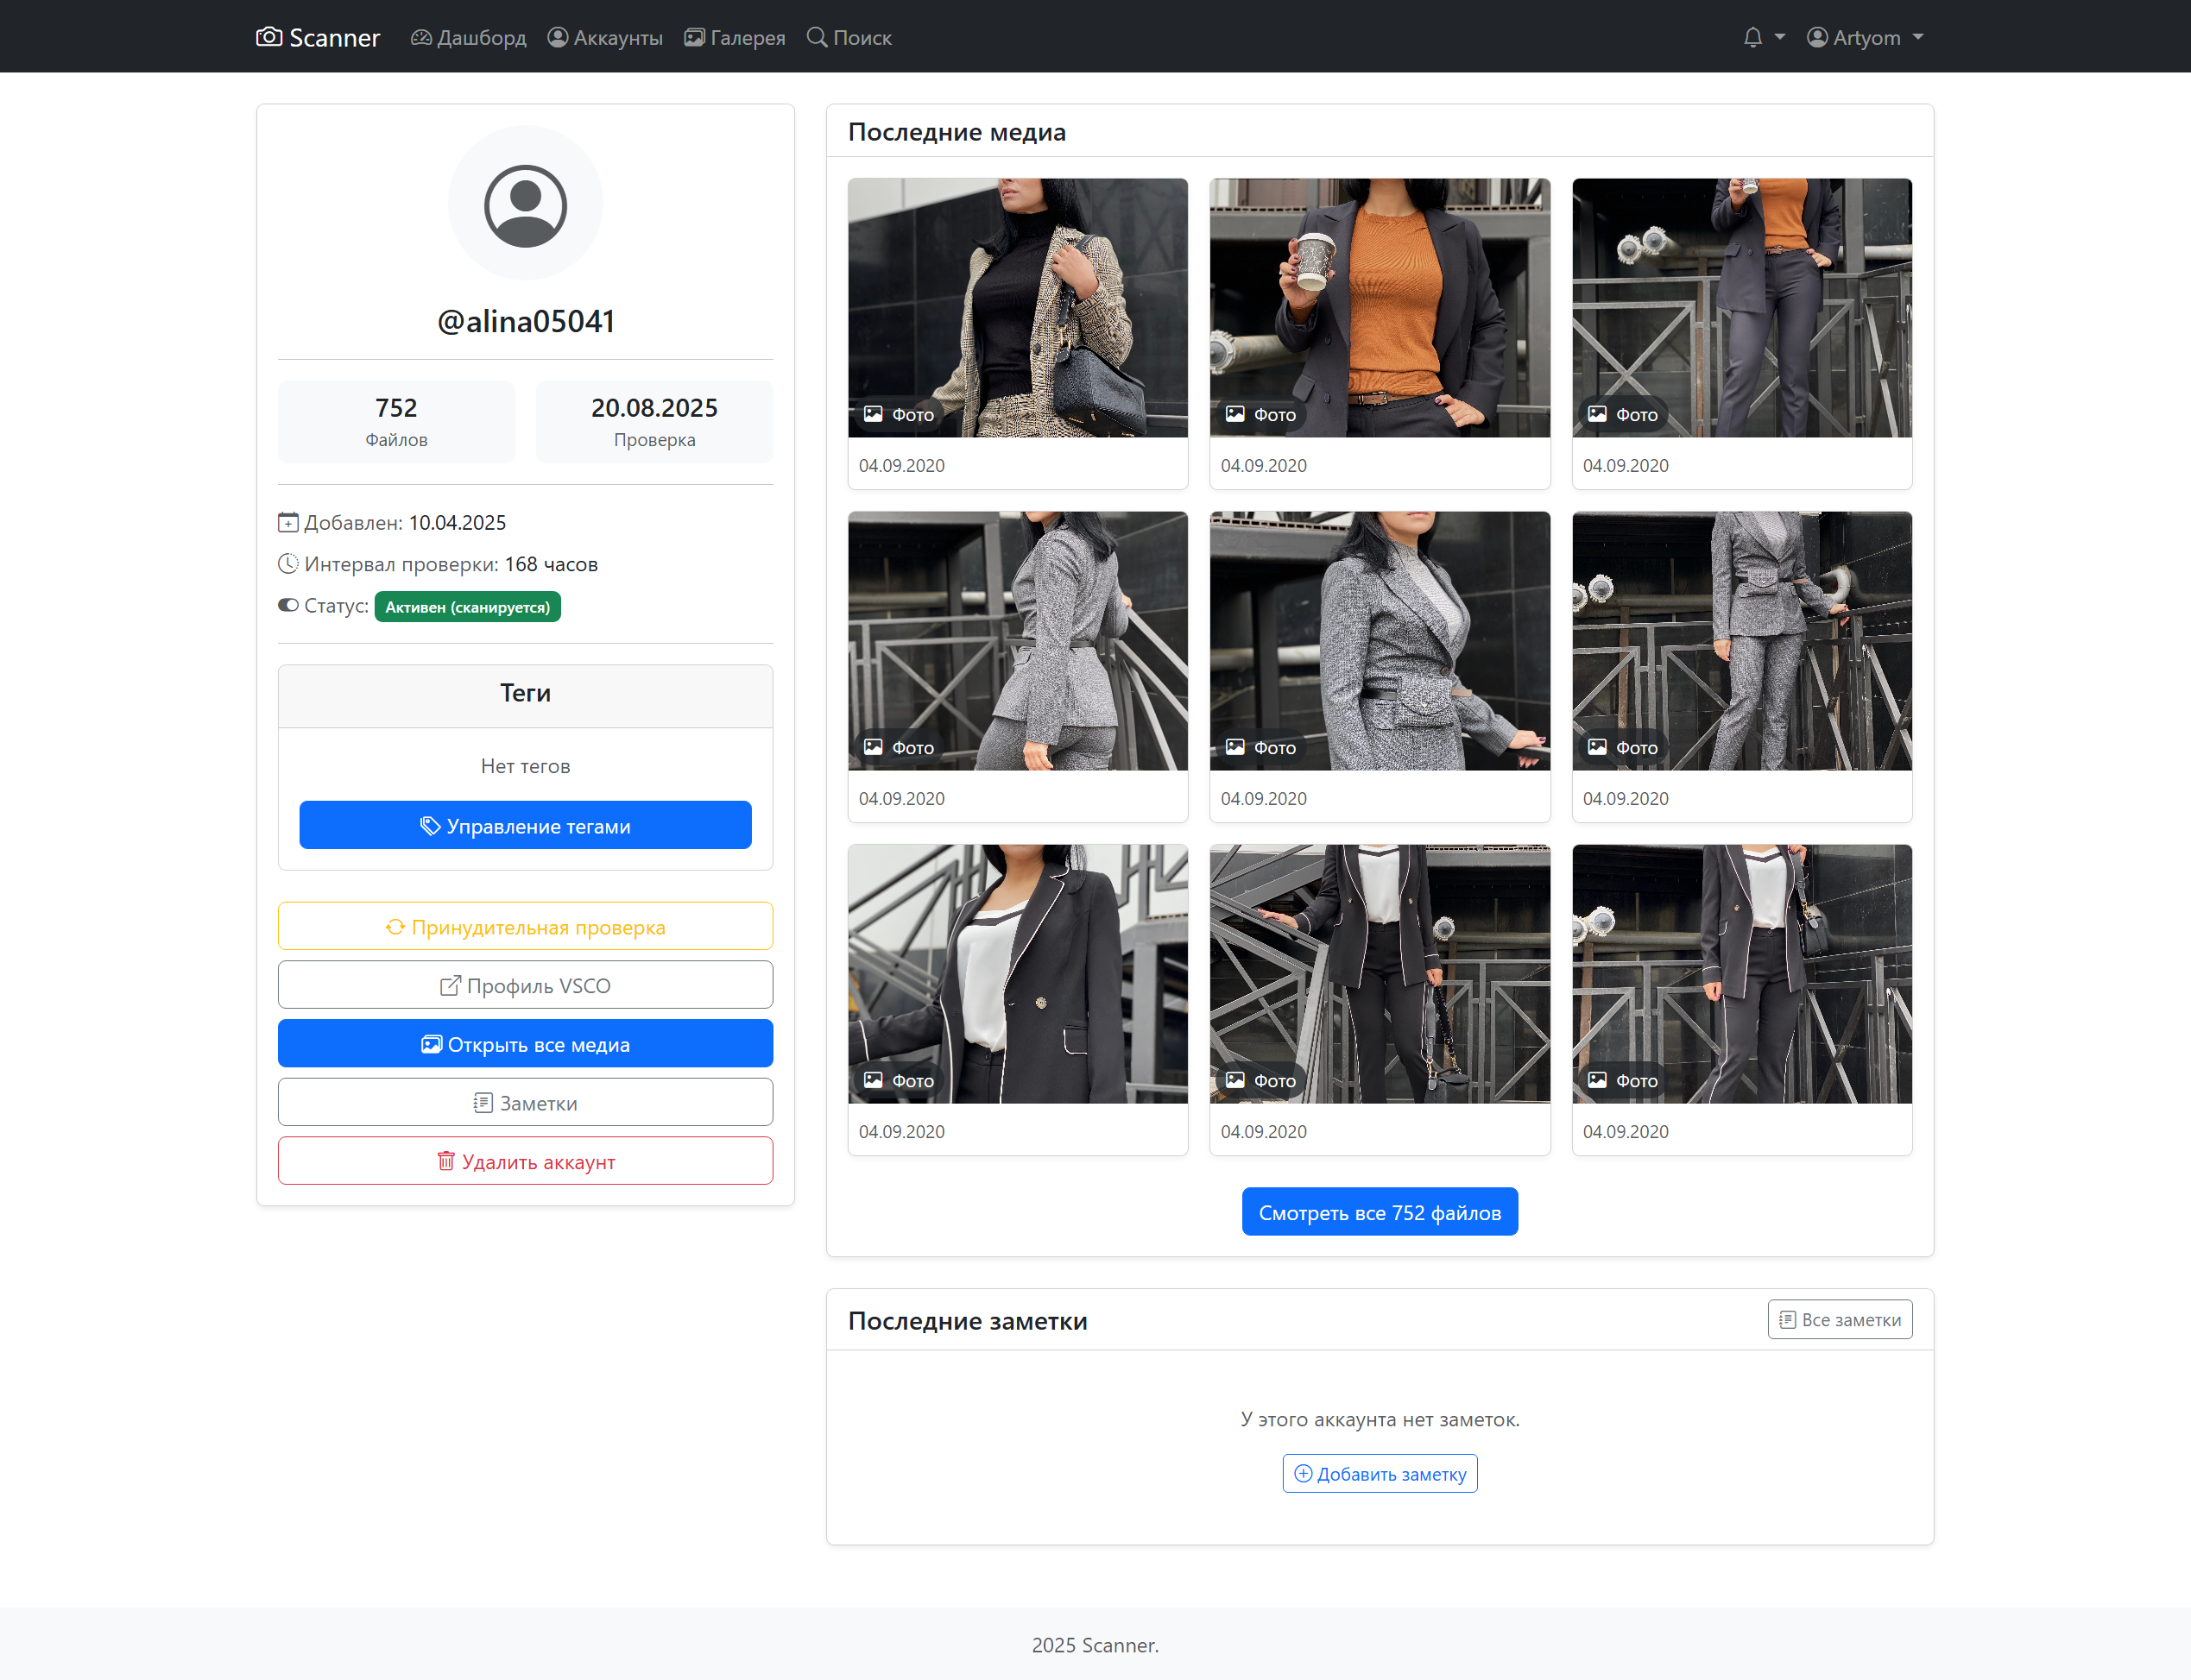This screenshot has height=1680, width=2191.
Task: Expand the Artyom user menu
Action: coord(1865,37)
